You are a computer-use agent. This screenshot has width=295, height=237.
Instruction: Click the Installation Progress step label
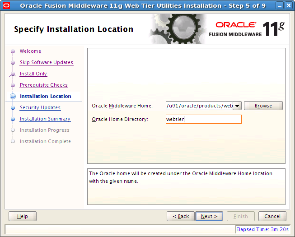pyautogui.click(x=45, y=130)
